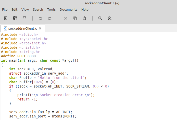177x120 pixels.
Task: Open the File menu
Action: 5,9
